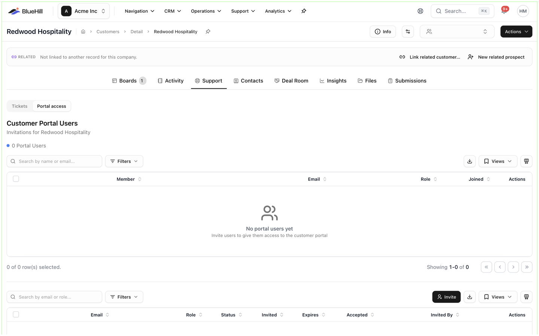The image size is (539, 336).
Task: Focus the global Search field
Action: pyautogui.click(x=462, y=11)
